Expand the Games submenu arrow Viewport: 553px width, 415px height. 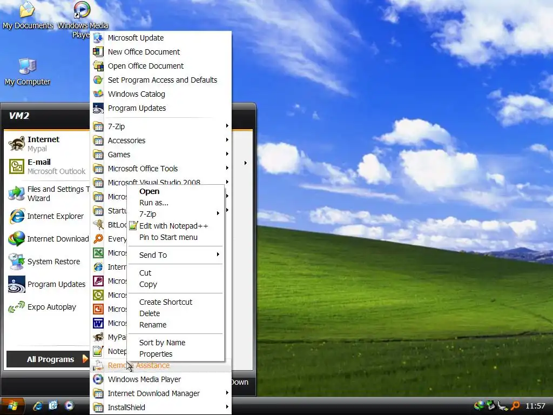pos(227,154)
